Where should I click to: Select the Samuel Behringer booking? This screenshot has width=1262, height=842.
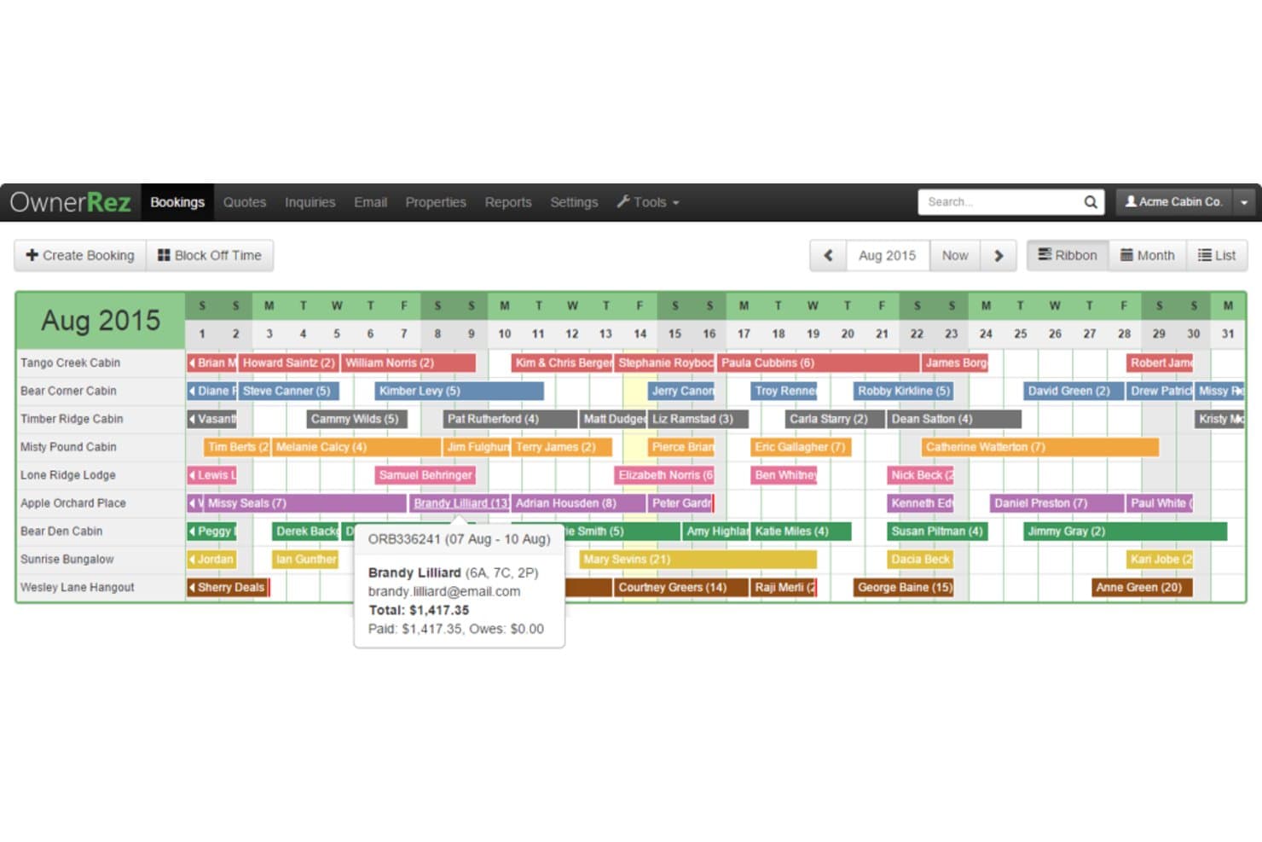pos(425,475)
